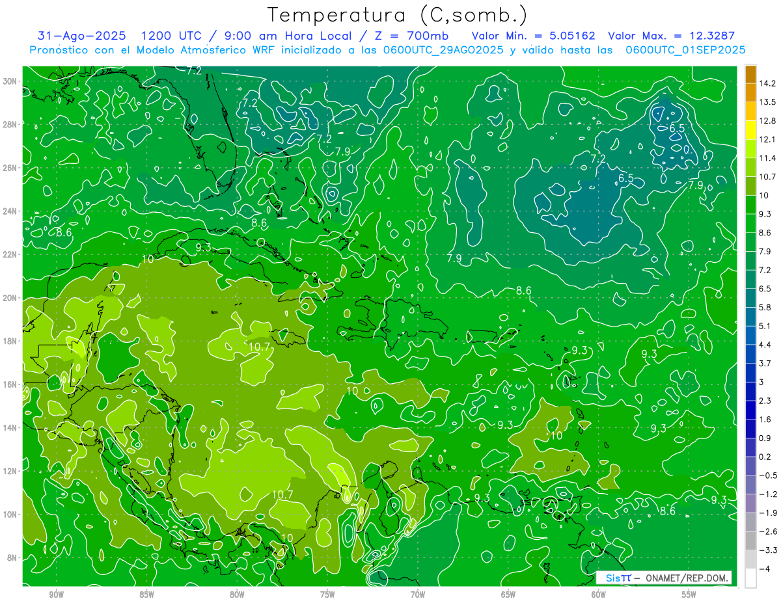Click the 2.3 colorbar legend value
Screen dimensions: 781x603
tap(765, 401)
